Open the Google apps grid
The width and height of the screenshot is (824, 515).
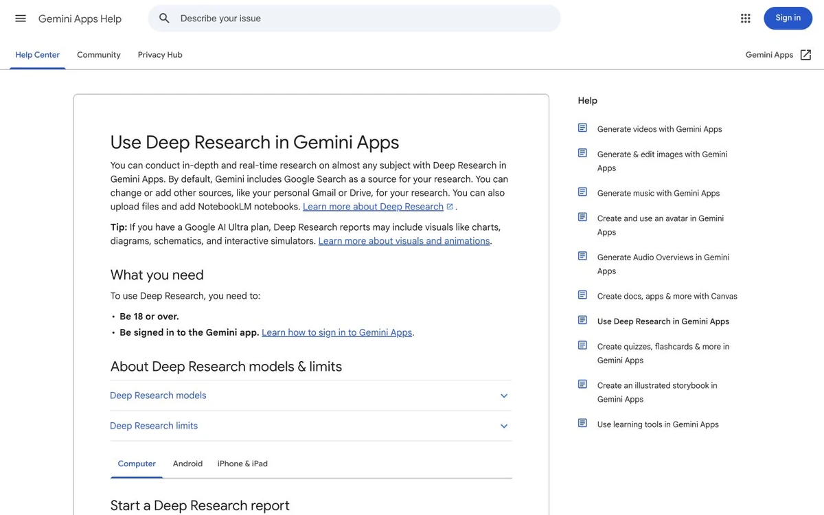746,19
